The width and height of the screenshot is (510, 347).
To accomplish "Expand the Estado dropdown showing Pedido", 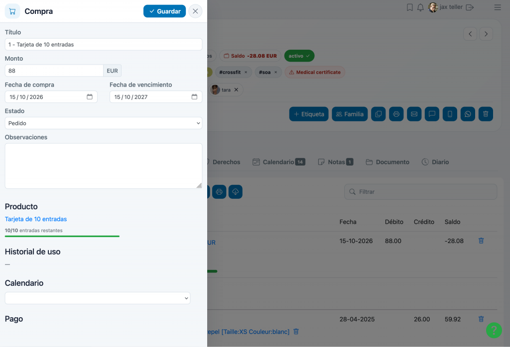I will [x=104, y=123].
